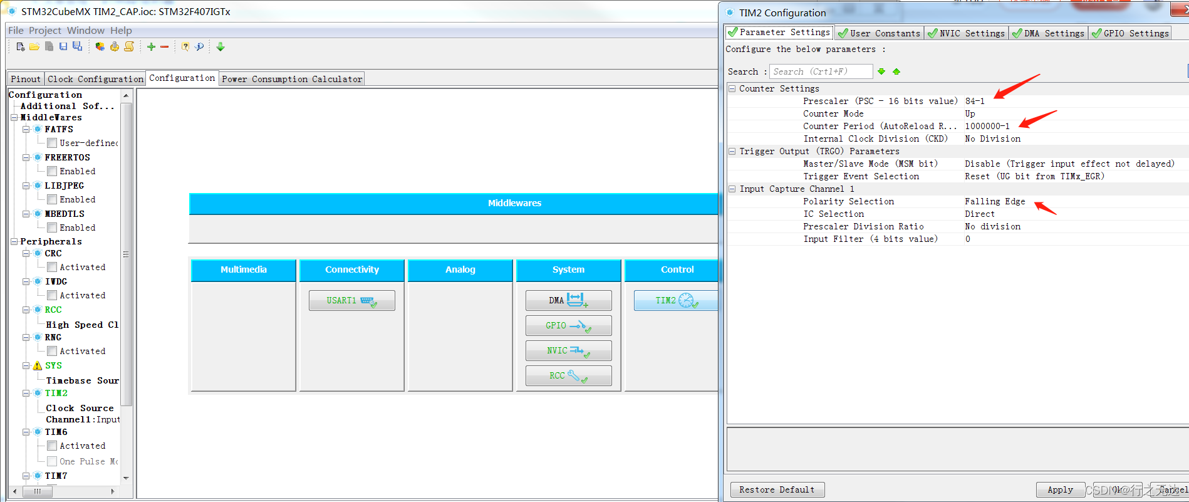1189x502 pixels.
Task: Collapse the Counter Settings section
Action: click(732, 88)
